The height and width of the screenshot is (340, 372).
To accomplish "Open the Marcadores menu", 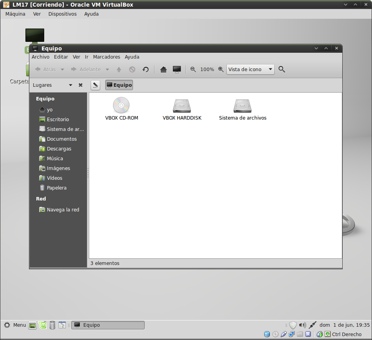I will 106,57.
